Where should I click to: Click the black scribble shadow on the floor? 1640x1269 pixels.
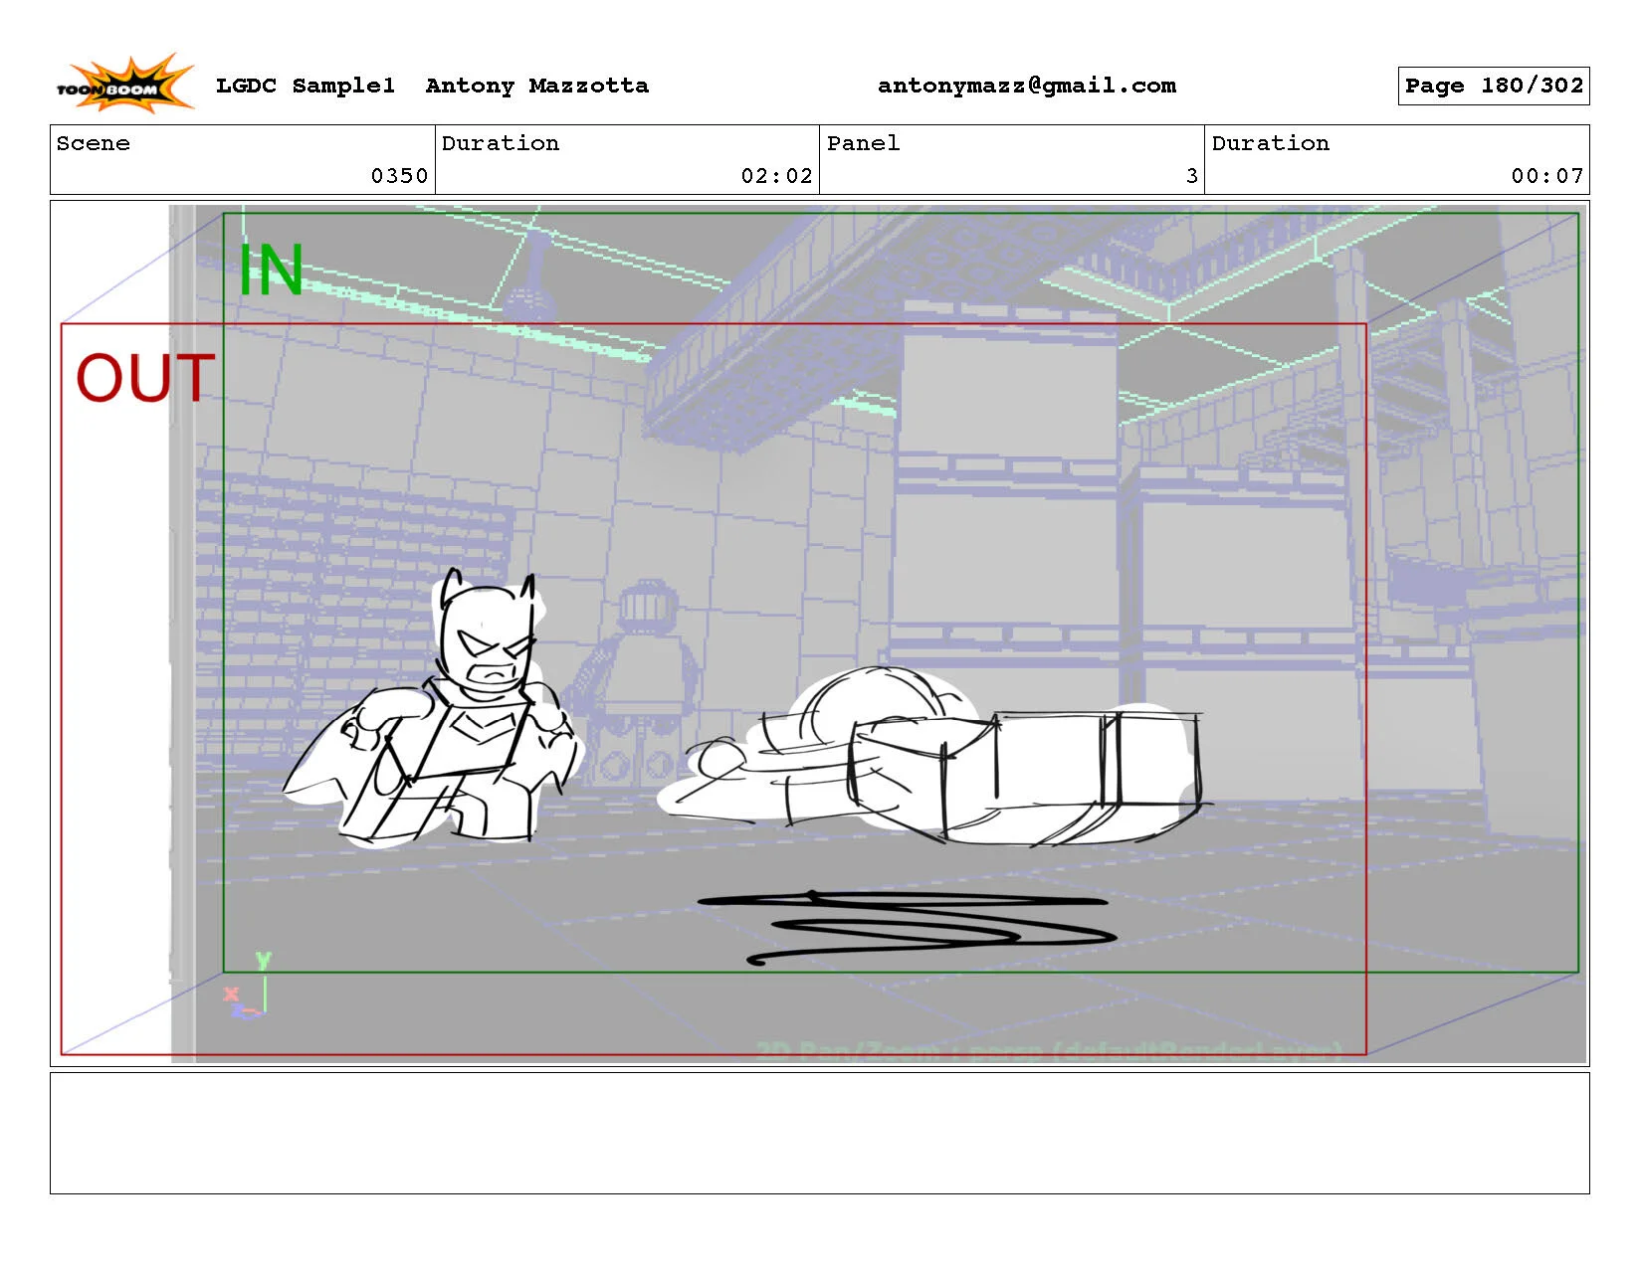(x=908, y=927)
